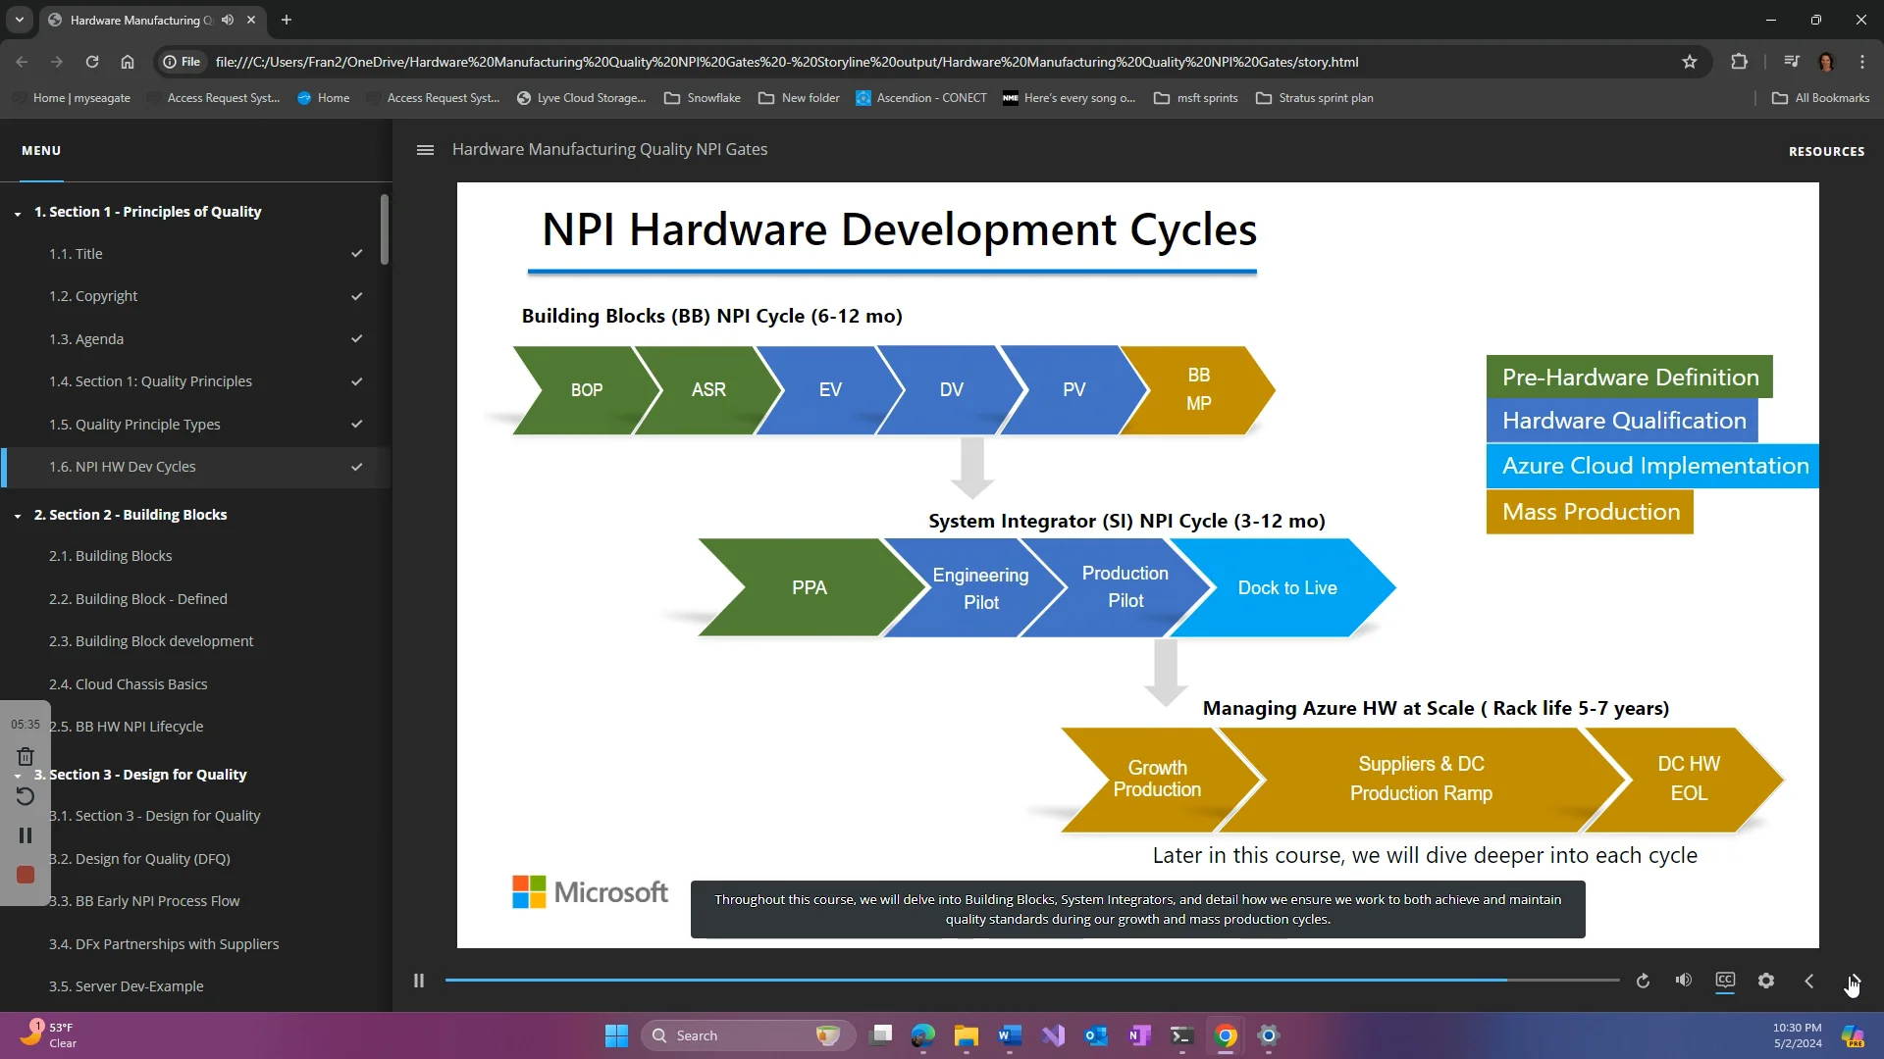Mute the presentation volume

pos(1684,980)
